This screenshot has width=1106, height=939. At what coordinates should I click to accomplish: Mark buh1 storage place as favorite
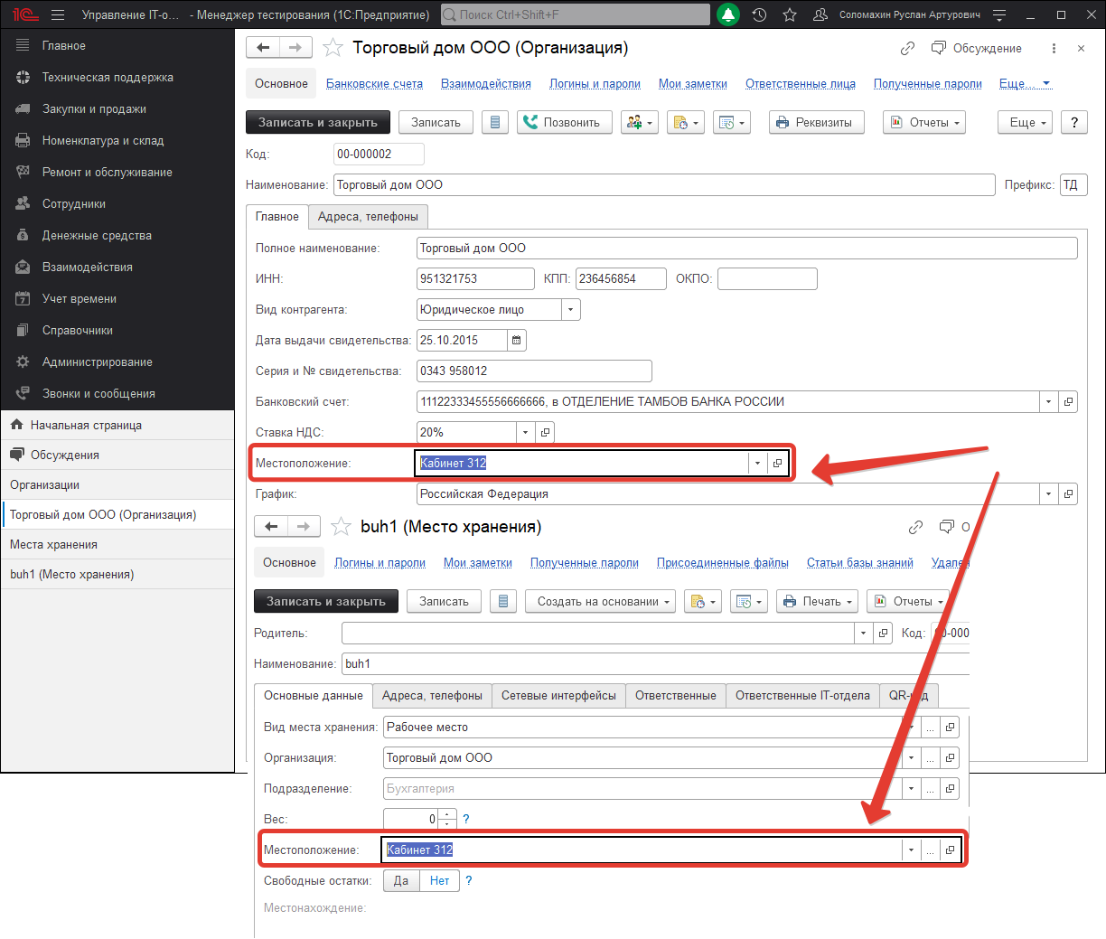pyautogui.click(x=341, y=527)
